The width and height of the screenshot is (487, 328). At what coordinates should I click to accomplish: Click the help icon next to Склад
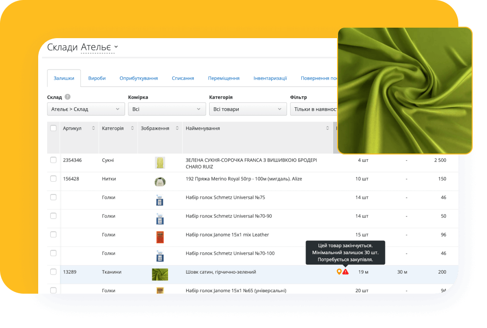pos(68,97)
